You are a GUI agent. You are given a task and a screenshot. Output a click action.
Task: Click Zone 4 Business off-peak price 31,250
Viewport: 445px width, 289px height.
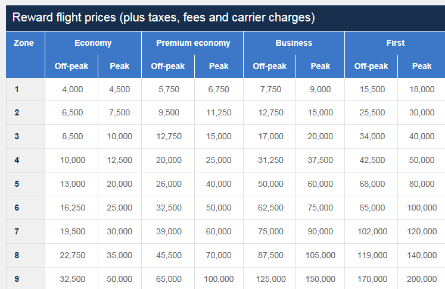[269, 160]
